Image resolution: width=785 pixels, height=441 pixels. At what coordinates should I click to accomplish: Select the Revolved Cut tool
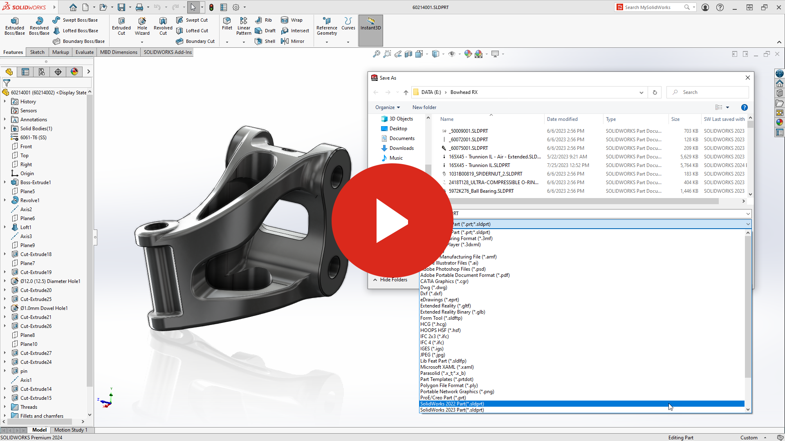[x=163, y=27]
